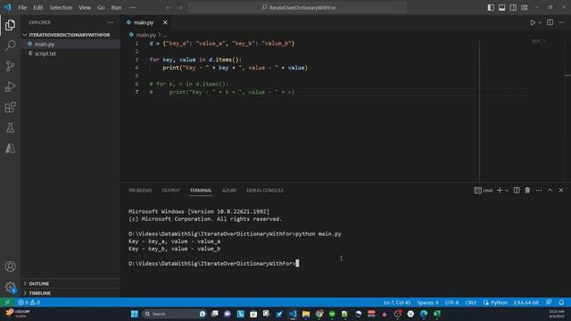Collapse the ITERATEOVERDICTIONARYWITHFOR folder
Screen dimensions: 571x321
point(70,35)
